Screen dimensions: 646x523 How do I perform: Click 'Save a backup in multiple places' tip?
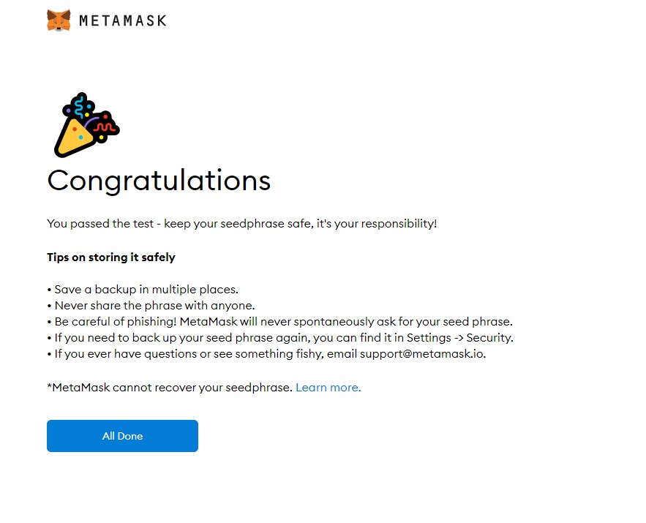point(146,290)
